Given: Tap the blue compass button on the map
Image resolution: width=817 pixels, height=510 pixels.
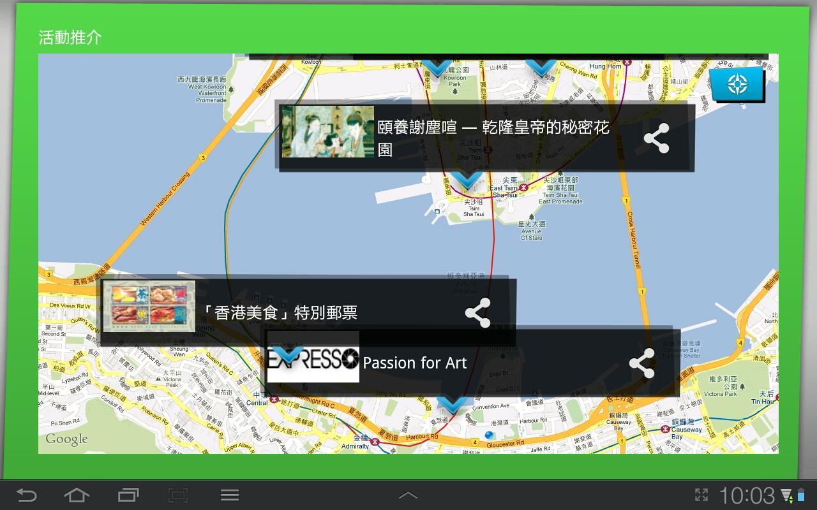Looking at the screenshot, I should click(x=737, y=84).
